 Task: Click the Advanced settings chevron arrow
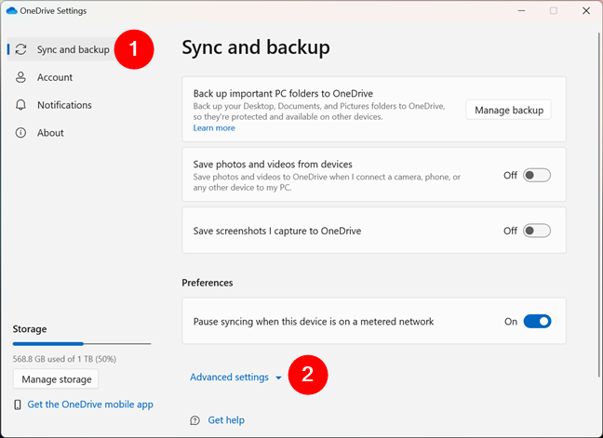pyautogui.click(x=278, y=378)
